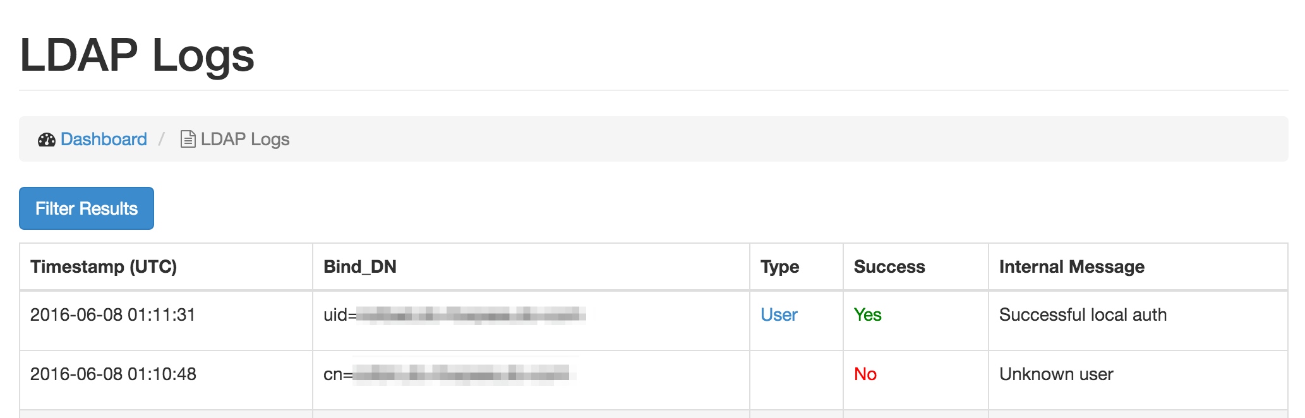Open the Dashboard link
1305x418 pixels.
click(103, 139)
